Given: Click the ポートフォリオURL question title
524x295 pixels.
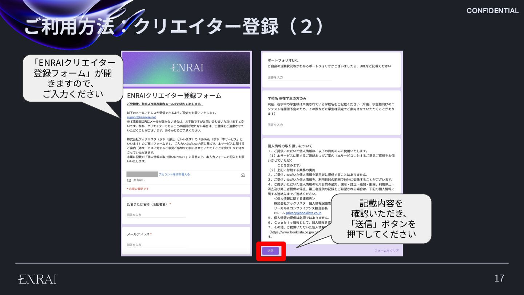Looking at the screenshot, I should click(x=283, y=60).
